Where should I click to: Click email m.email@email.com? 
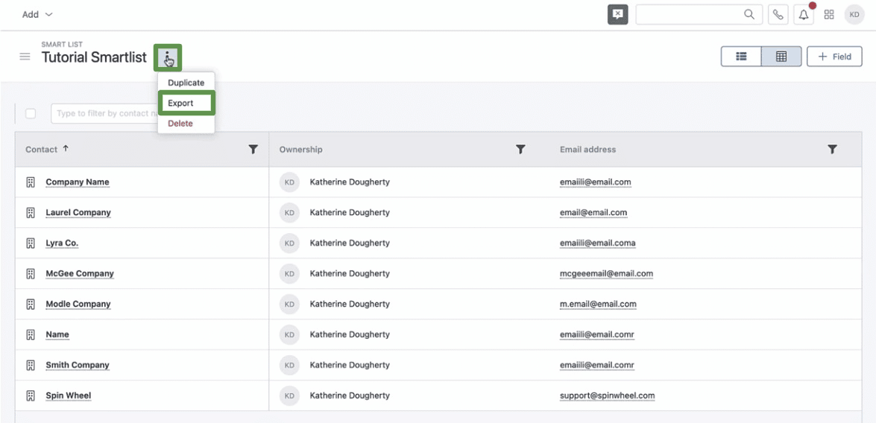pos(598,304)
